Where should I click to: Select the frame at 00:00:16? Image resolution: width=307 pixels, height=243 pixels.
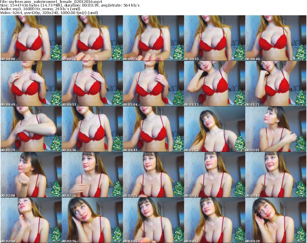tap(92, 38)
